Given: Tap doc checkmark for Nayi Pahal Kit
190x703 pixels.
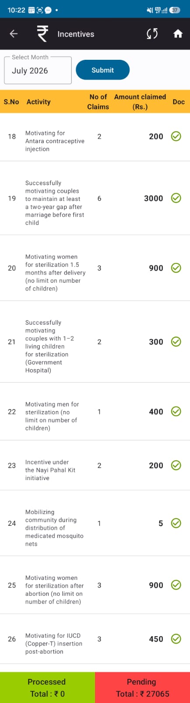Looking at the screenshot, I should pyautogui.click(x=176, y=465).
